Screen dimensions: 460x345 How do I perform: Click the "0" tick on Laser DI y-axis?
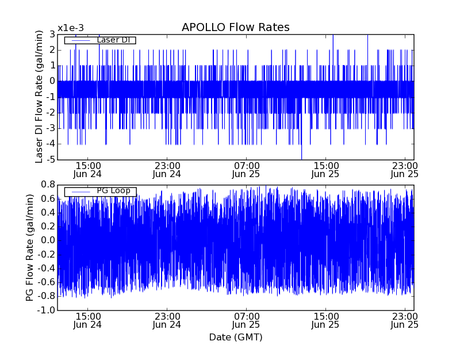tap(52, 81)
